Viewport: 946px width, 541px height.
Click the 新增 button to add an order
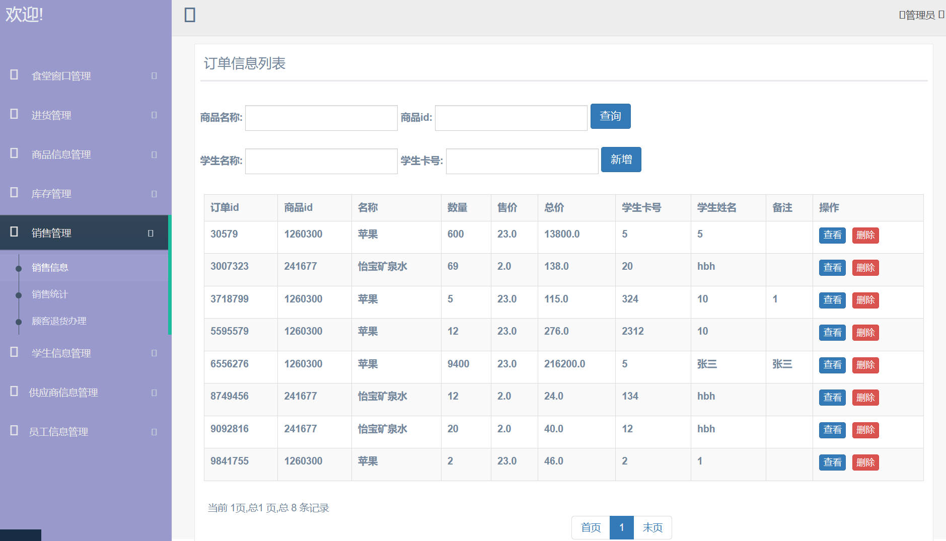(621, 160)
